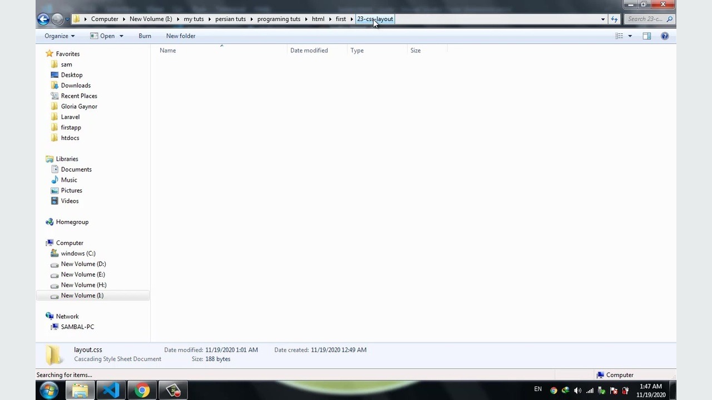Select Libraries in the navigation pane
This screenshot has width=712, height=400.
click(67, 159)
